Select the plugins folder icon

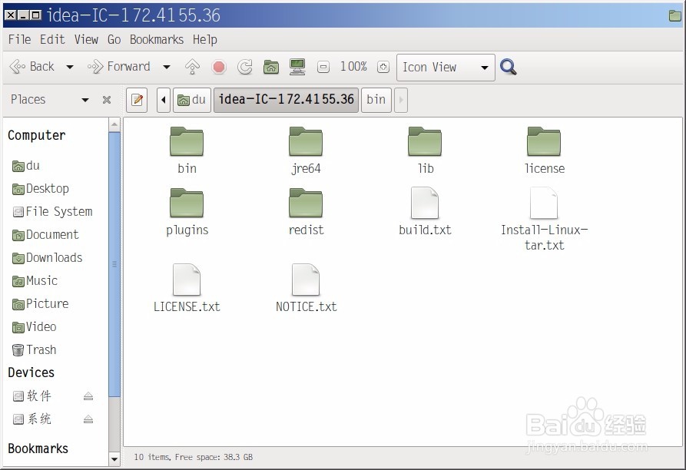[x=187, y=203]
